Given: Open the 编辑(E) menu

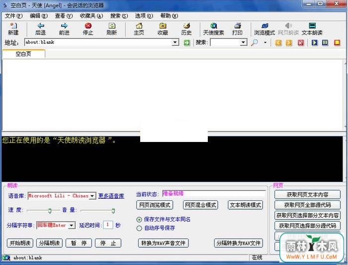Looking at the screenshot, I should 39,16.
